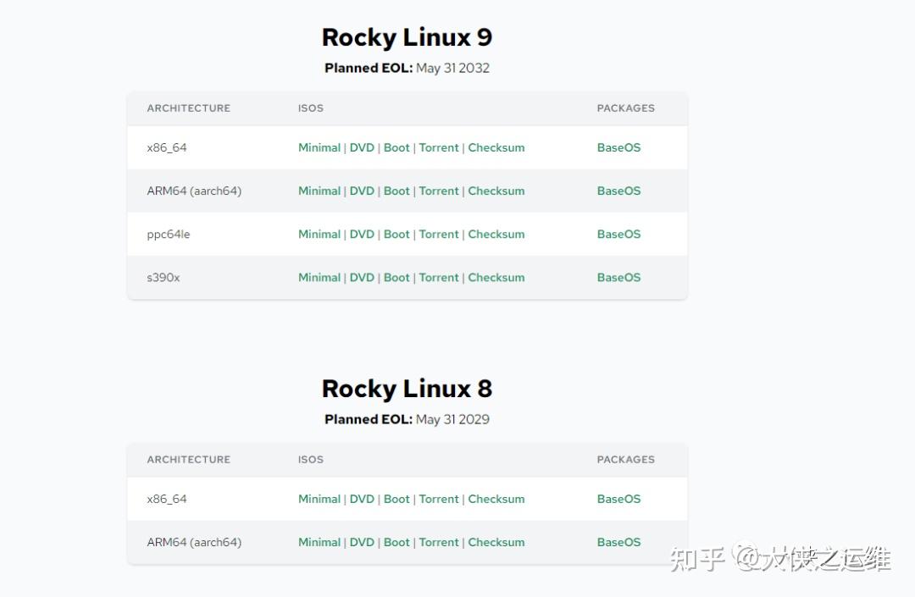This screenshot has height=597, width=915.
Task: View the Checksum for ARM64 Rocky Linux 8
Action: pyautogui.click(x=496, y=542)
